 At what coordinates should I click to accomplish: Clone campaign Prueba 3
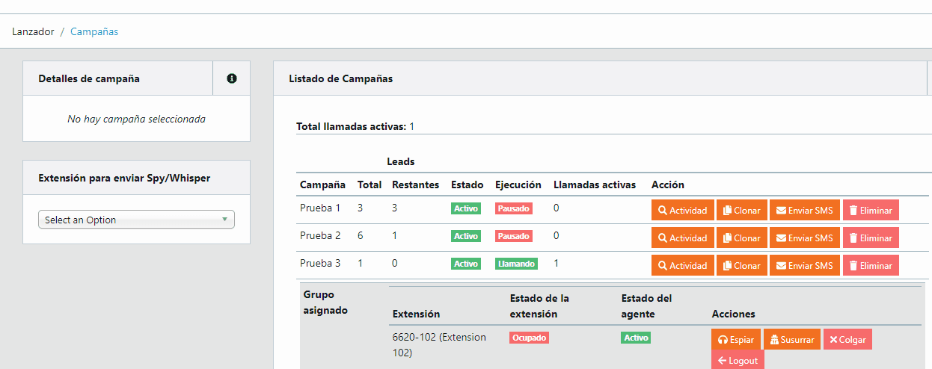click(741, 265)
